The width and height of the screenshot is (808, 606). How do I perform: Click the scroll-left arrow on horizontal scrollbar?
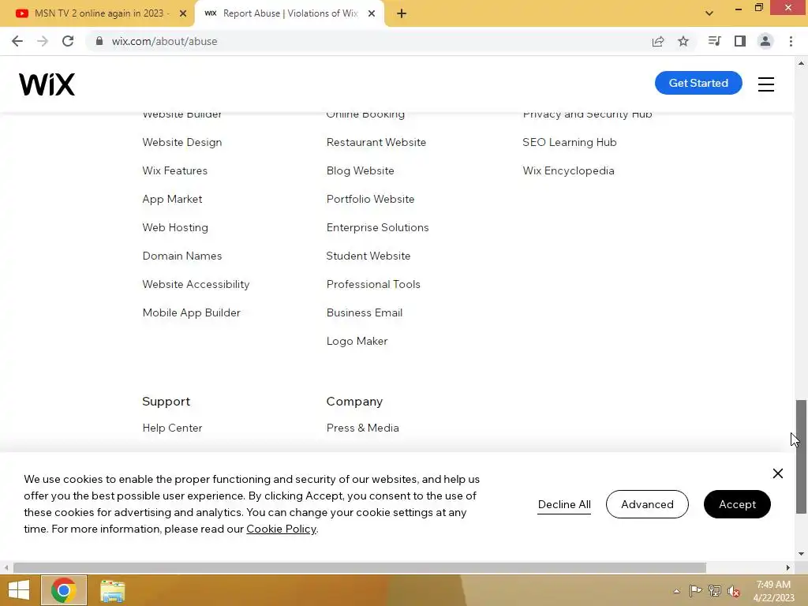(6, 567)
